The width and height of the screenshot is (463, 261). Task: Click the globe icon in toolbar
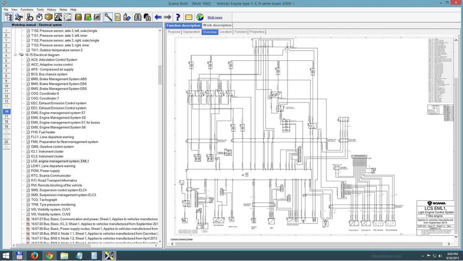click(x=200, y=17)
